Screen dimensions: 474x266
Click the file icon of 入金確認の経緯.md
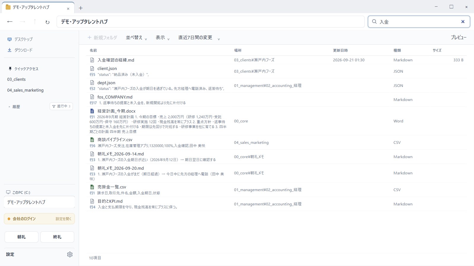92,60
